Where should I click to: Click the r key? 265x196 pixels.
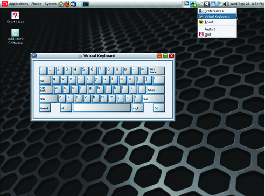coord(81,80)
